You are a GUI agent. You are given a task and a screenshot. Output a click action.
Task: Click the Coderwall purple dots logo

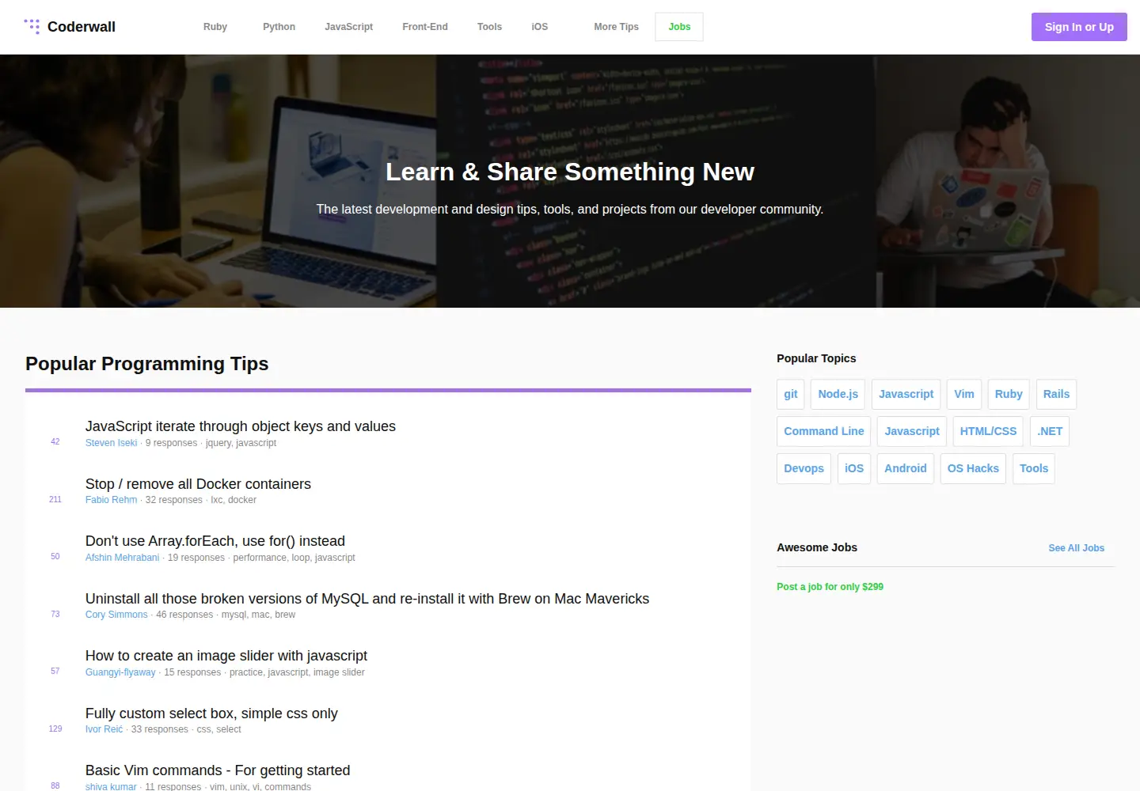click(x=32, y=27)
